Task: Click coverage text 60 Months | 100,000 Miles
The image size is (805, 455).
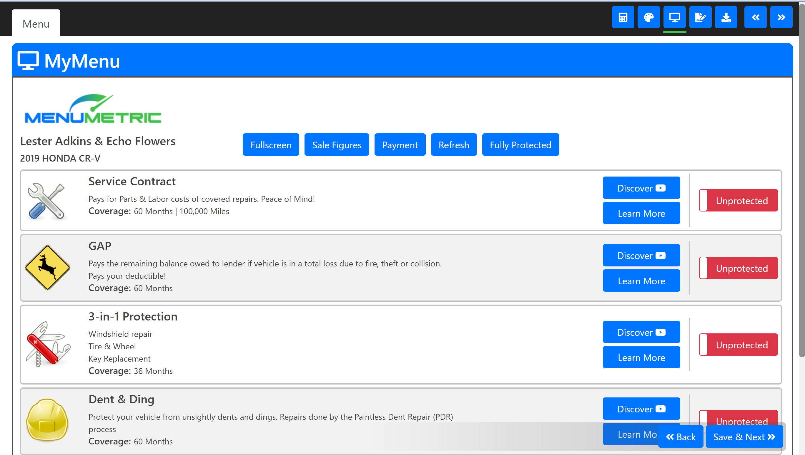Action: [x=181, y=211]
